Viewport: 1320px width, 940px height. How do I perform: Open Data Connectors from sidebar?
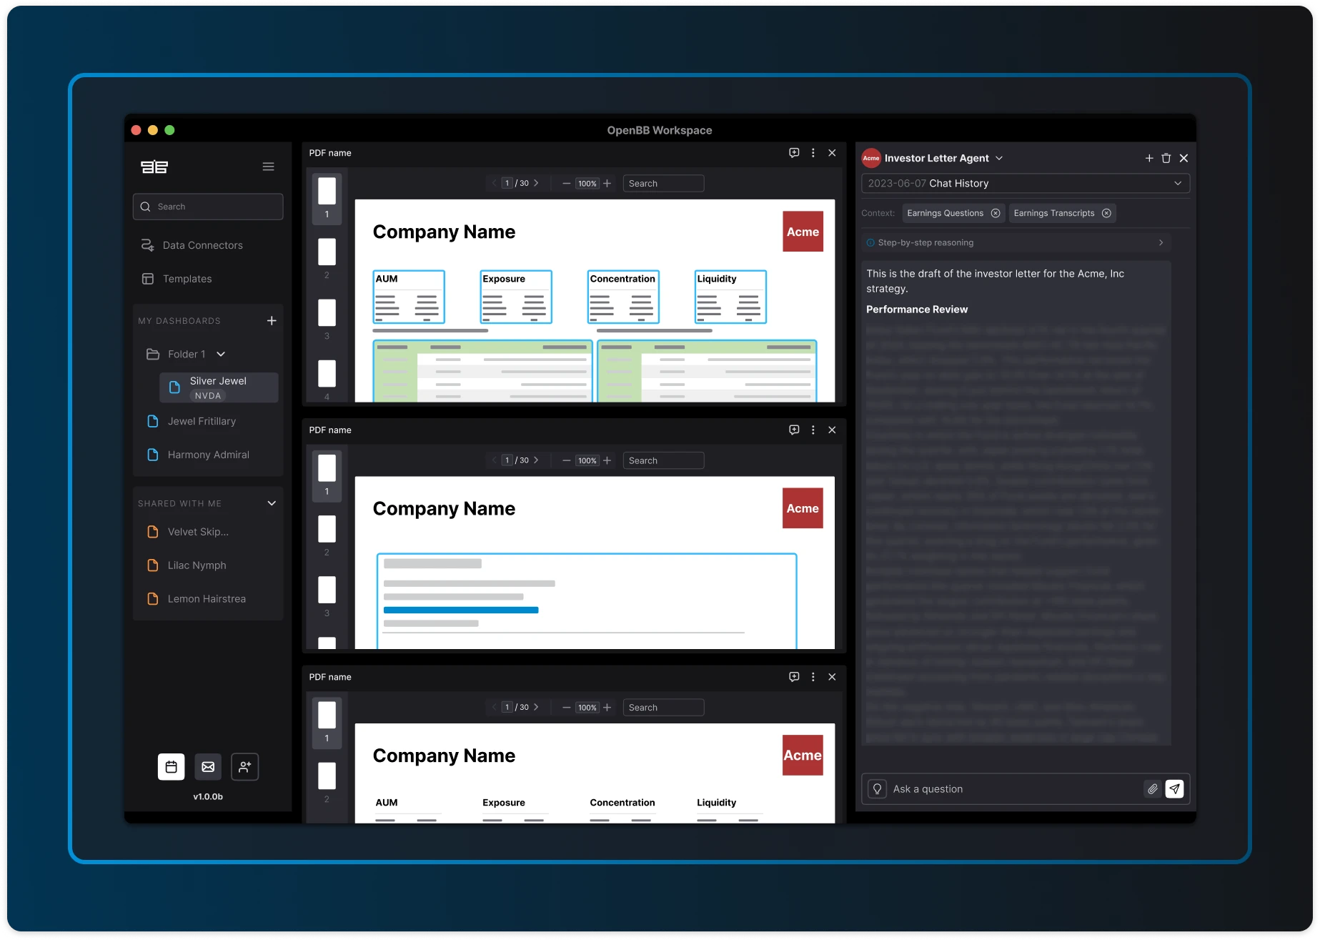coord(202,245)
